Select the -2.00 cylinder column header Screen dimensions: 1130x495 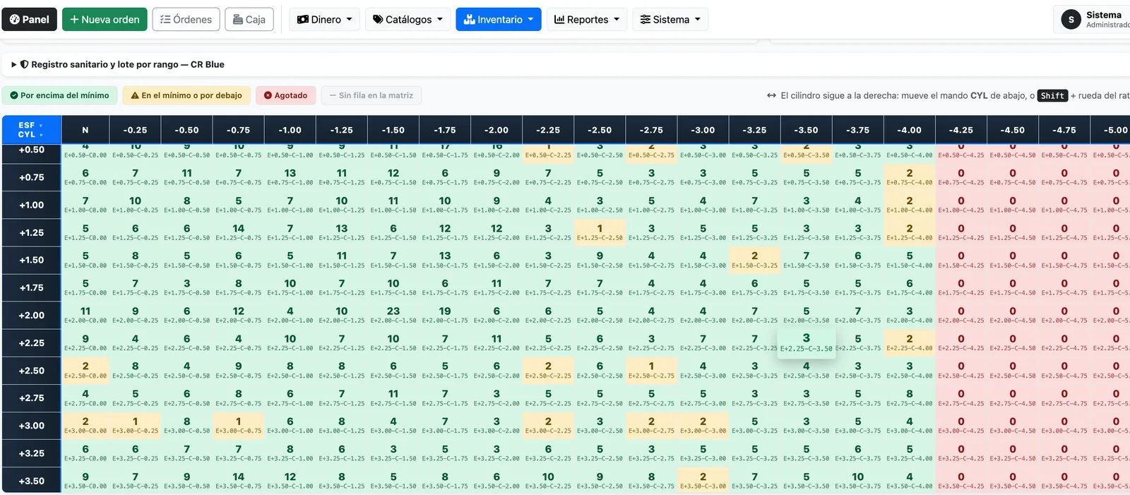[x=496, y=130]
